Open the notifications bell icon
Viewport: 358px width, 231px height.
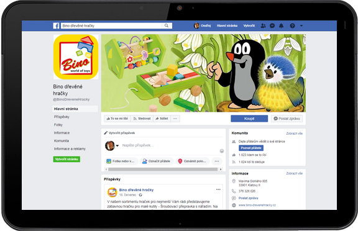[x=281, y=25]
